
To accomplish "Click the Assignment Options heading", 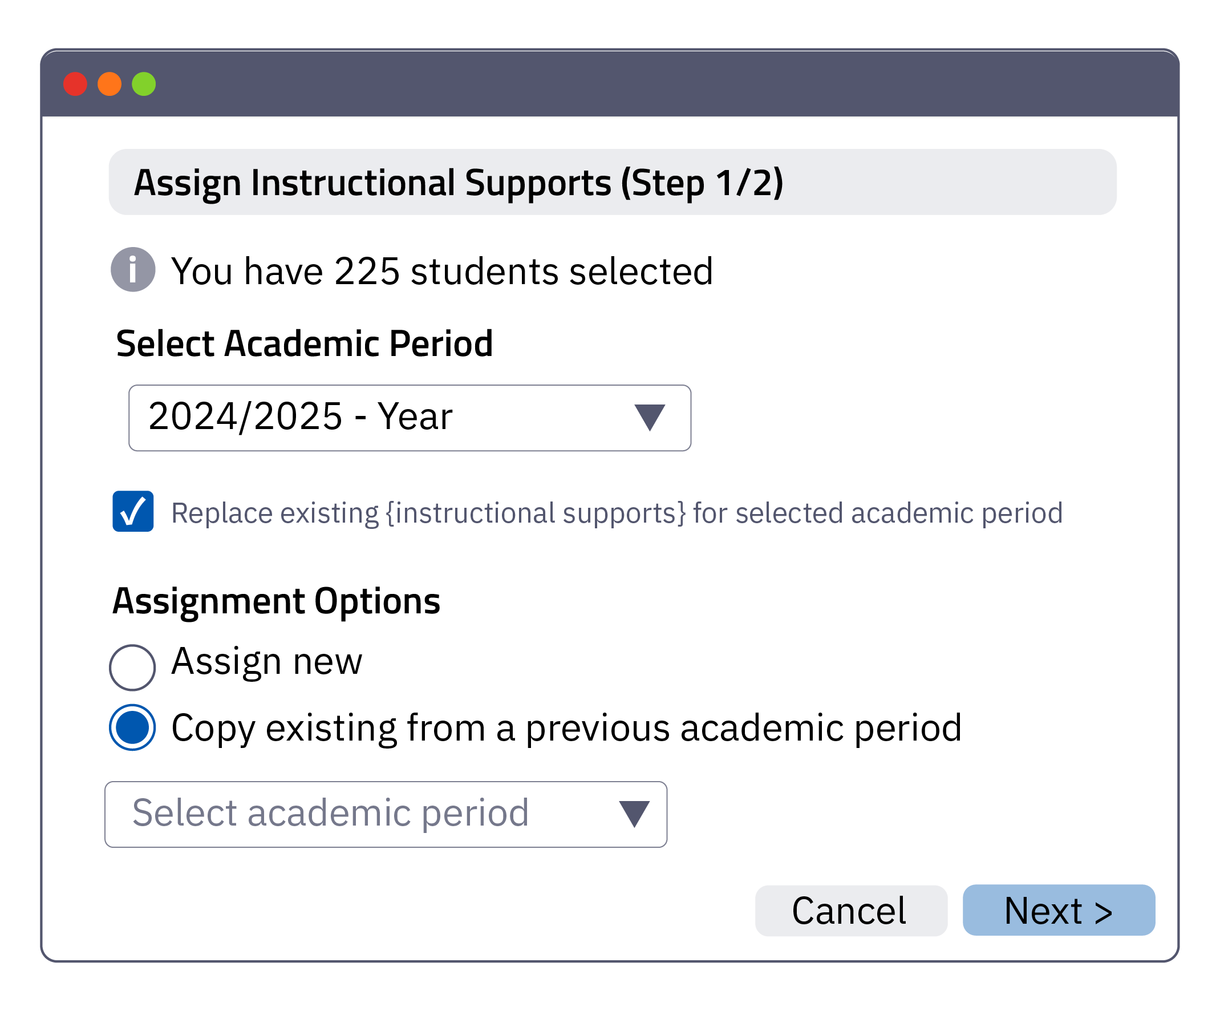I will 277,601.
